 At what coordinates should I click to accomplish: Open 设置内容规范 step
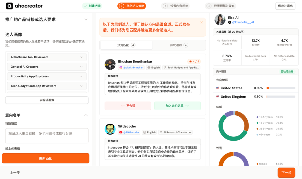point(175,6)
